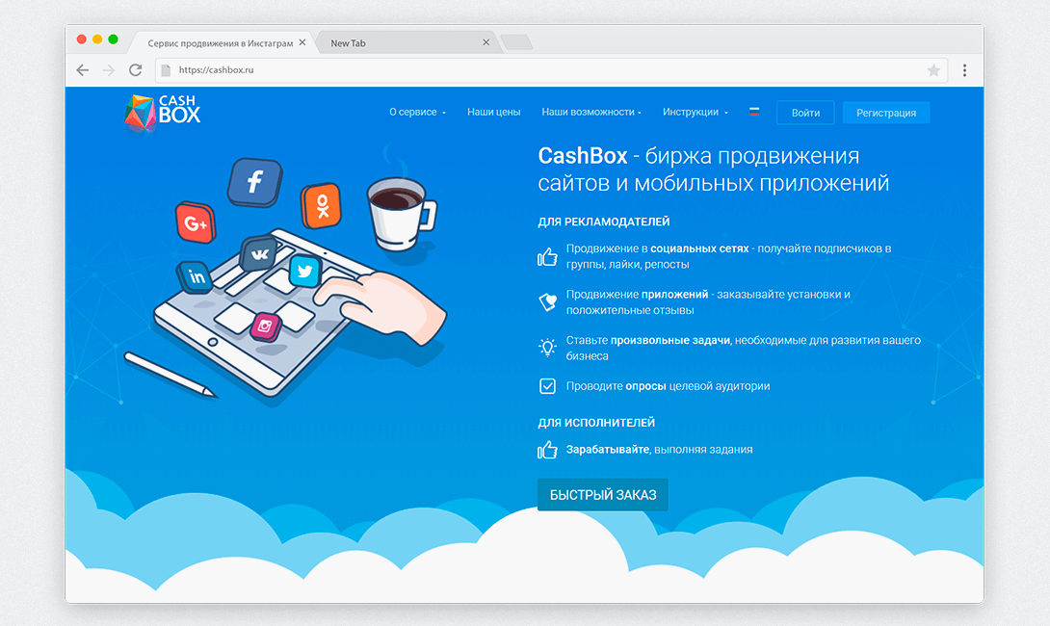
Task: Close the Сервис продвижения в Инстаграм tab
Action: 302,42
